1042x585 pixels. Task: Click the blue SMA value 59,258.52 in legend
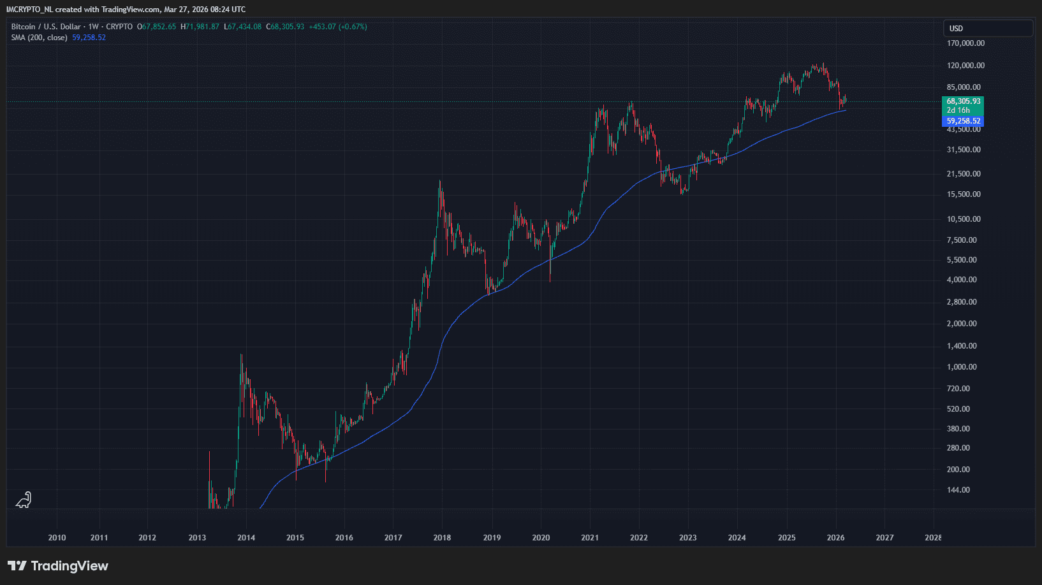[89, 38]
